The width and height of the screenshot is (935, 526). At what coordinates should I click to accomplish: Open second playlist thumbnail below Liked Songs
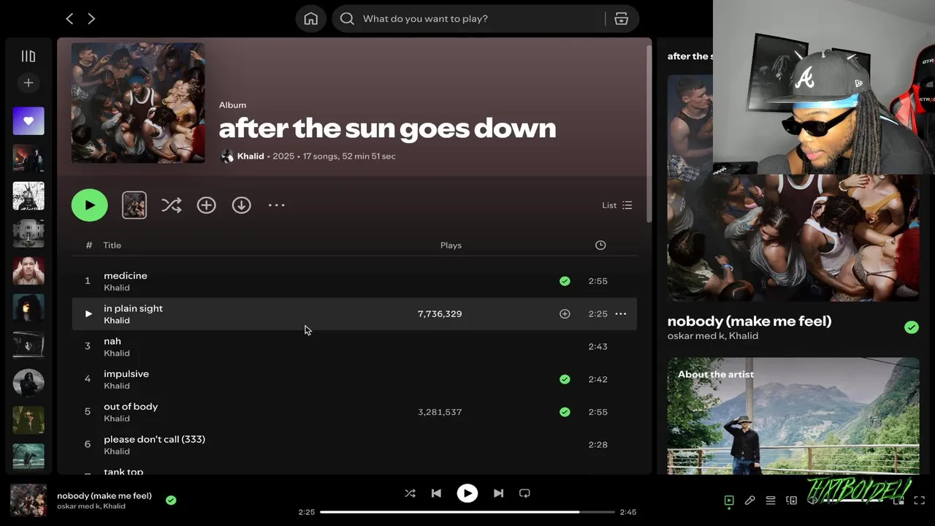pyautogui.click(x=28, y=196)
